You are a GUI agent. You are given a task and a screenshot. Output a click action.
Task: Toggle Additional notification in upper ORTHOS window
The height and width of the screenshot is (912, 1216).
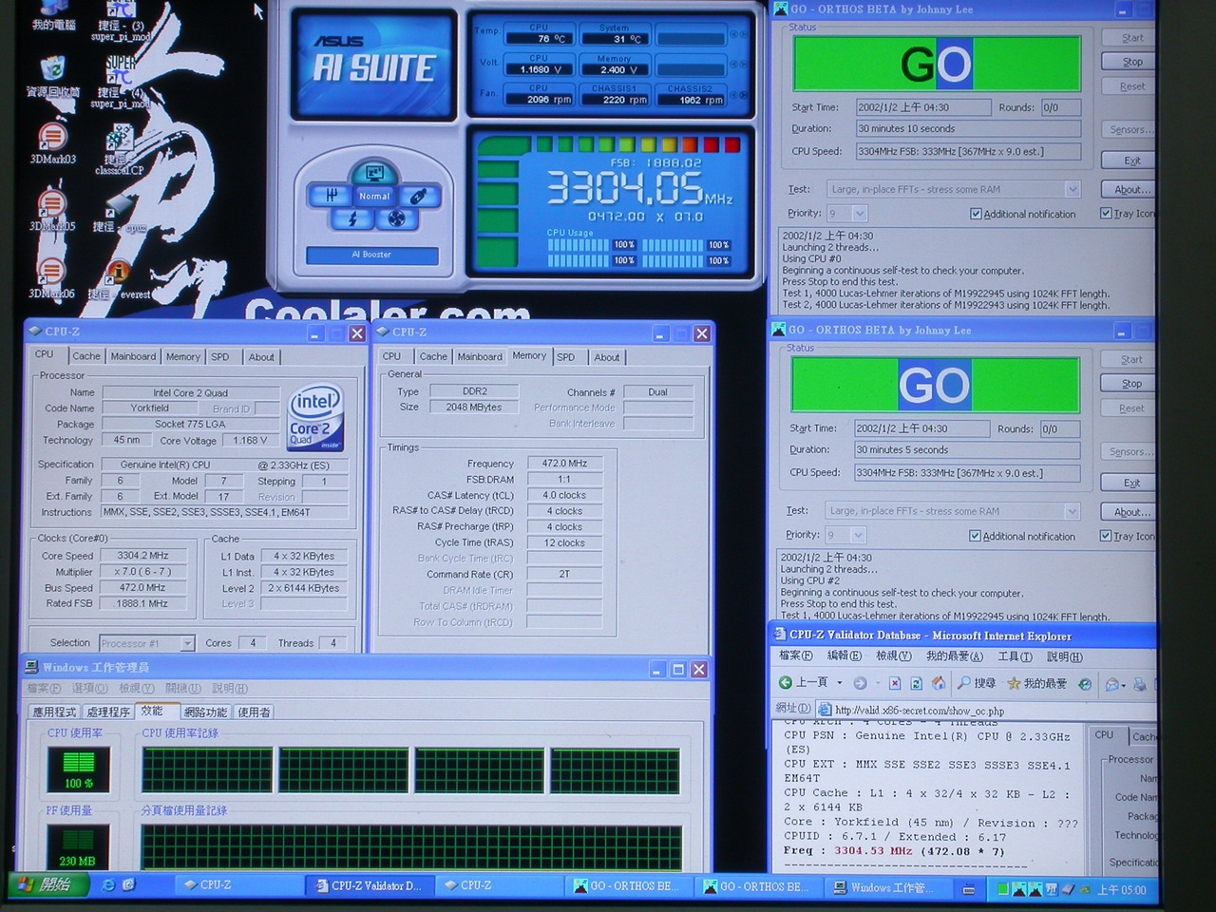click(976, 214)
